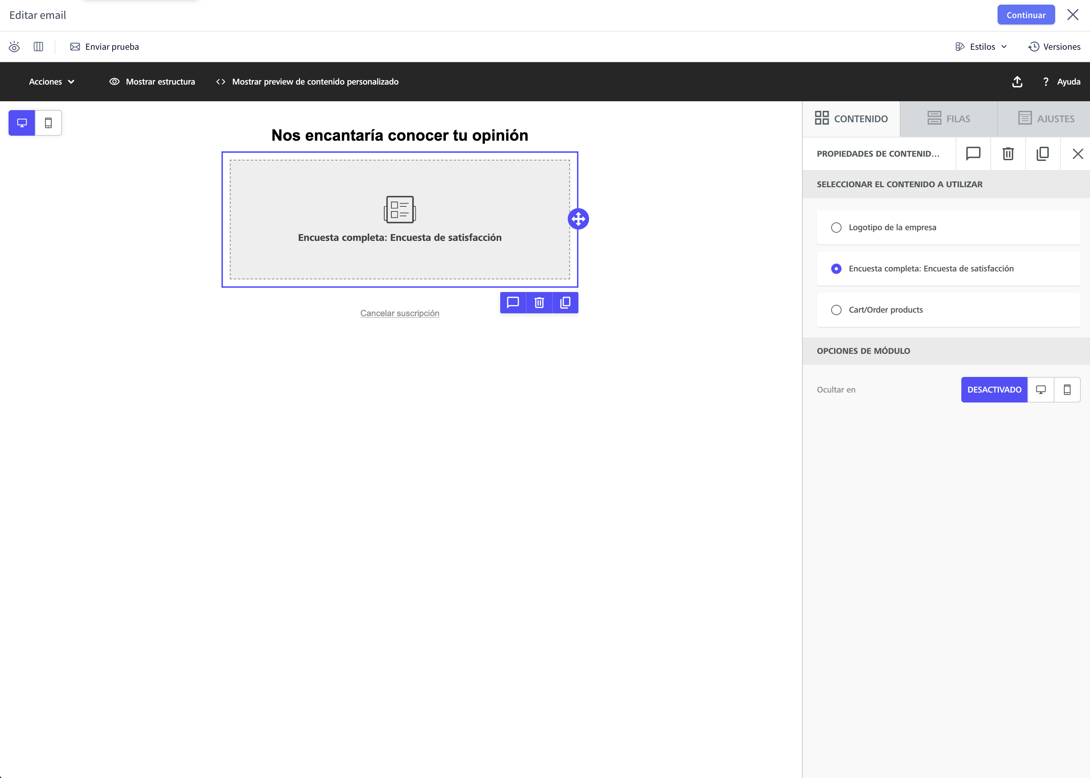Click the upload icon next to Ayuda
The width and height of the screenshot is (1090, 778).
pos(1017,82)
